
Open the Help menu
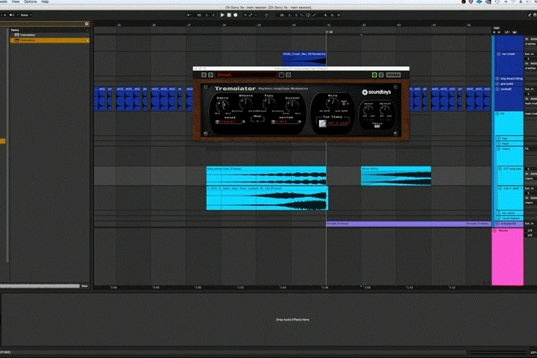coord(45,1)
